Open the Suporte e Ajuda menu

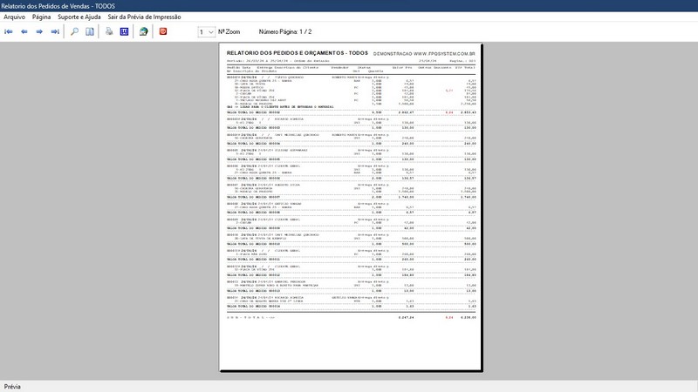(79, 17)
